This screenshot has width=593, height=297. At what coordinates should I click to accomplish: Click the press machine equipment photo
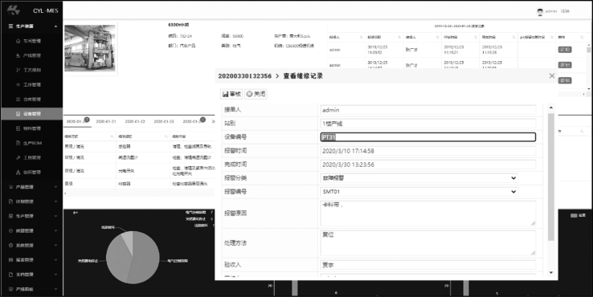point(90,48)
